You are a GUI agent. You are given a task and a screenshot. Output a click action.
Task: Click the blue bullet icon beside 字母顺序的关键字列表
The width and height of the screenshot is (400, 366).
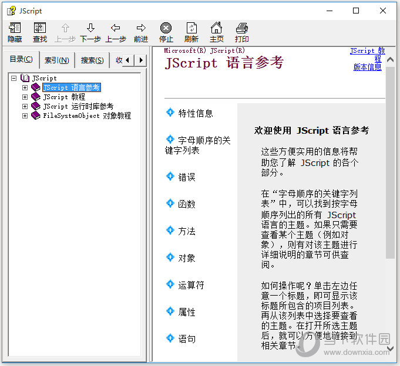pyautogui.click(x=170, y=139)
